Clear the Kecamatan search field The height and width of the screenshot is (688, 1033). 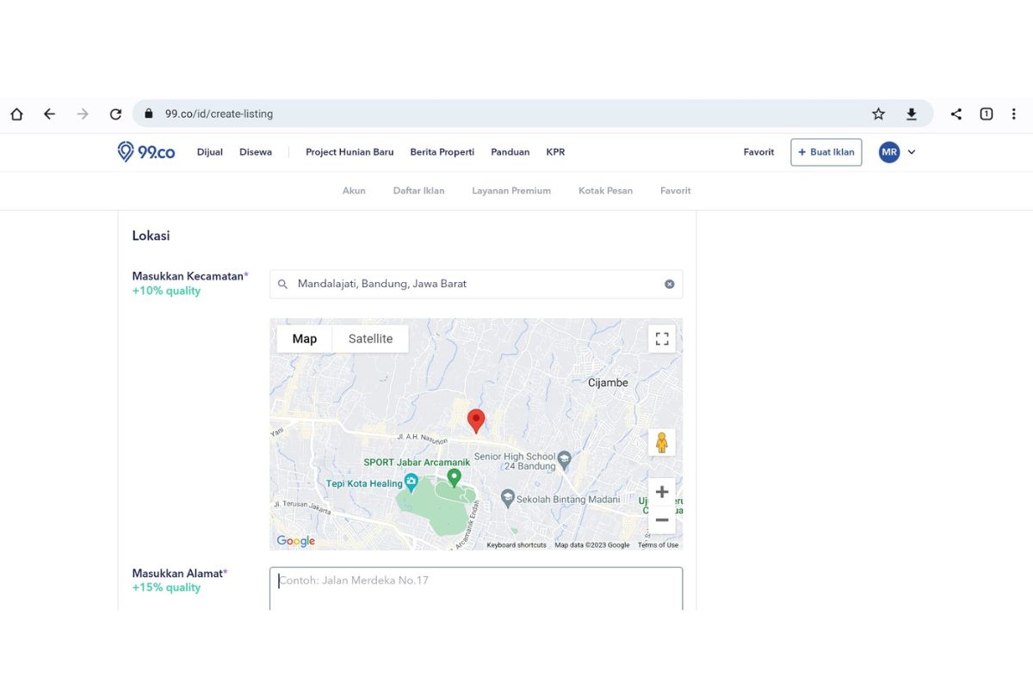669,284
